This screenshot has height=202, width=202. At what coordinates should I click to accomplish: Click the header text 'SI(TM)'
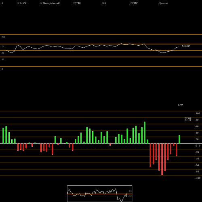(77, 3)
